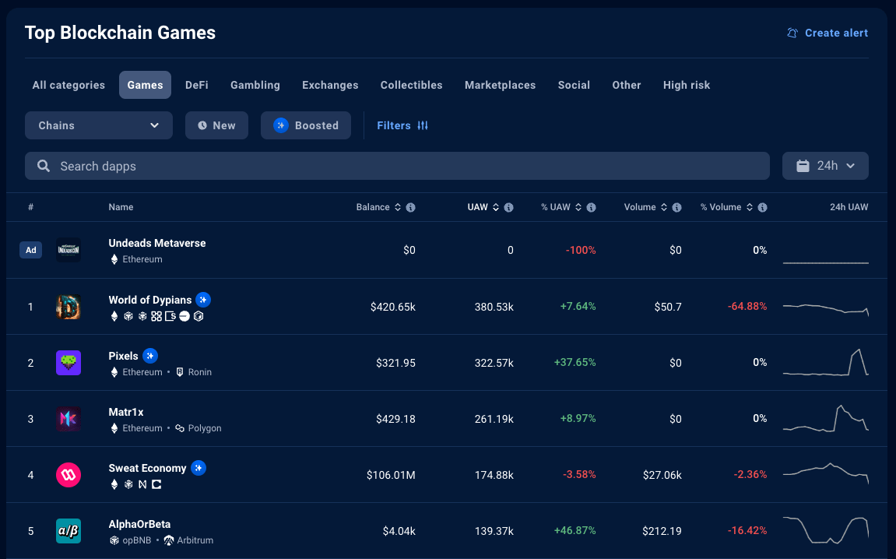Click the Sweat Economy pink logo
The image size is (896, 559).
point(69,475)
